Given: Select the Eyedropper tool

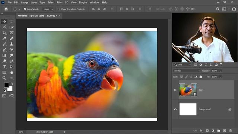Looking at the screenshot, I should [4, 38].
